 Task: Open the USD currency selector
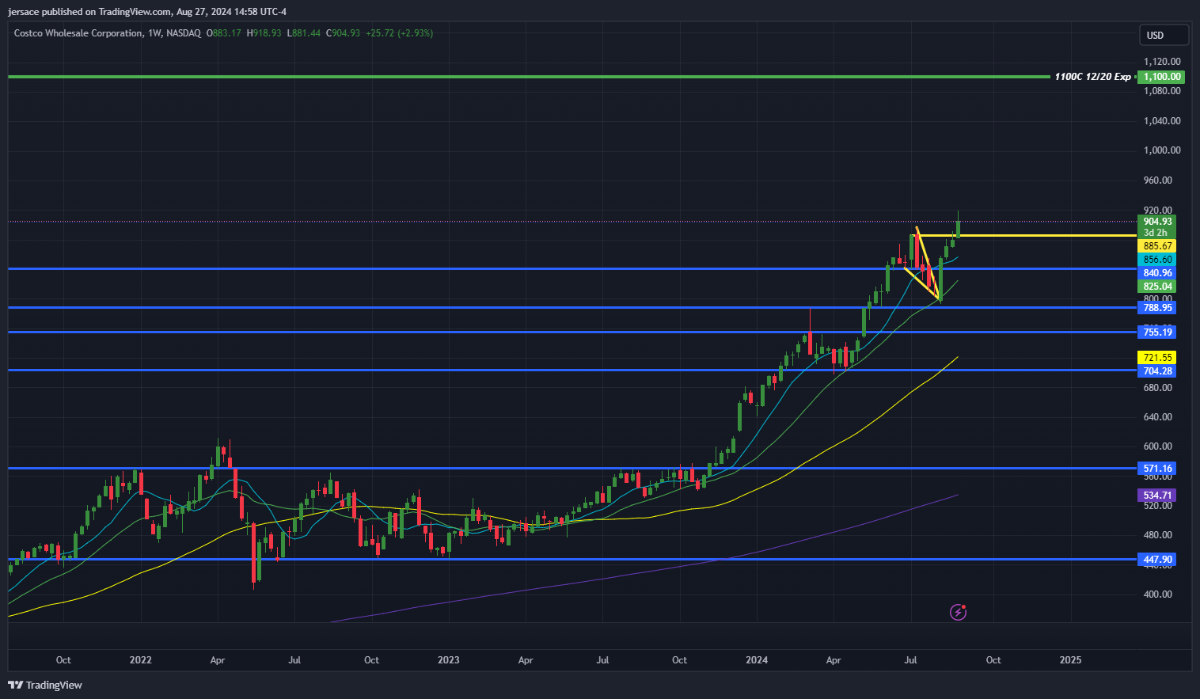click(x=1164, y=35)
